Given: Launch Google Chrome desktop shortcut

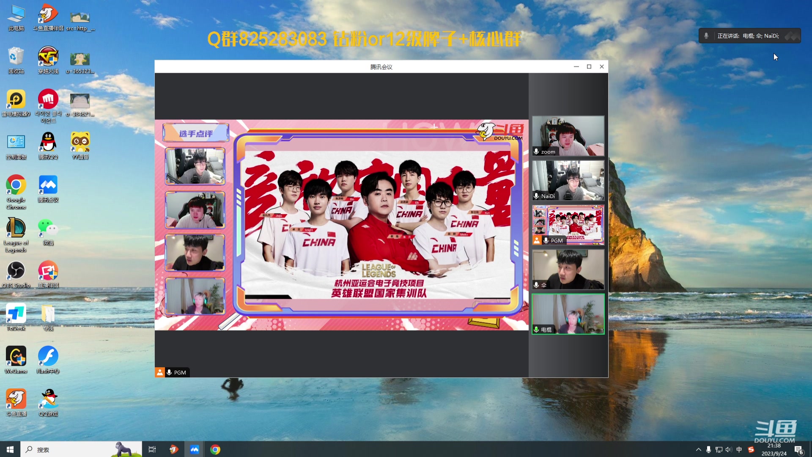Looking at the screenshot, I should coord(16,192).
